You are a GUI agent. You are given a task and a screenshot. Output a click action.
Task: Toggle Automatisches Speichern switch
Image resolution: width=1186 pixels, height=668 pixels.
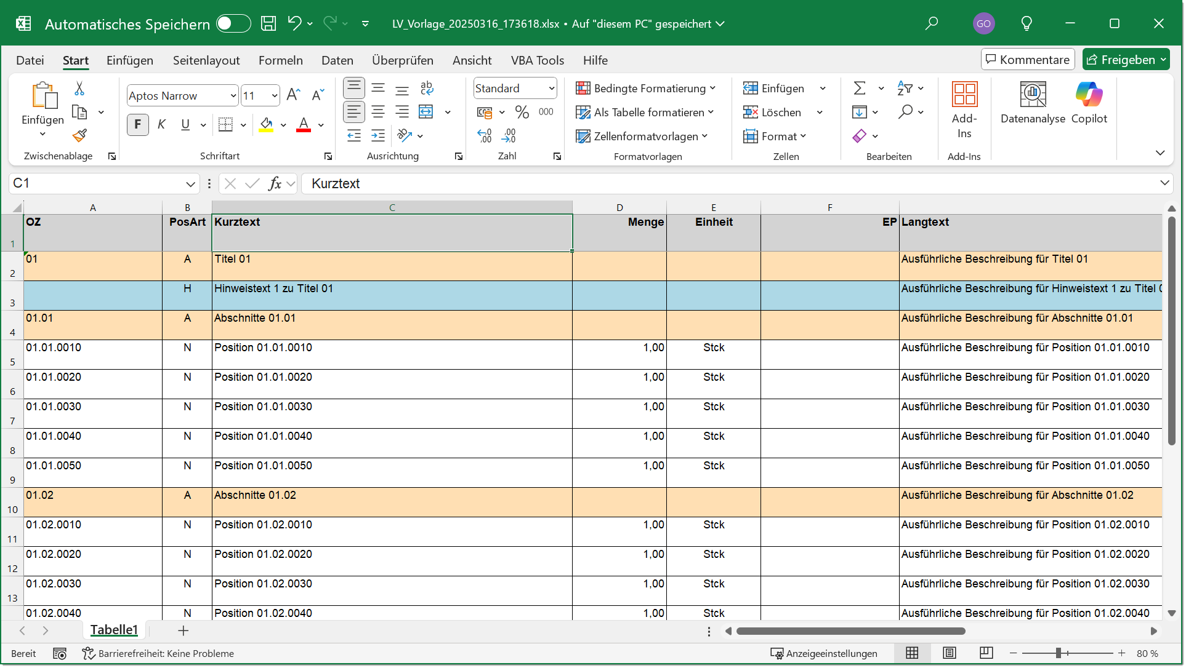[233, 24]
